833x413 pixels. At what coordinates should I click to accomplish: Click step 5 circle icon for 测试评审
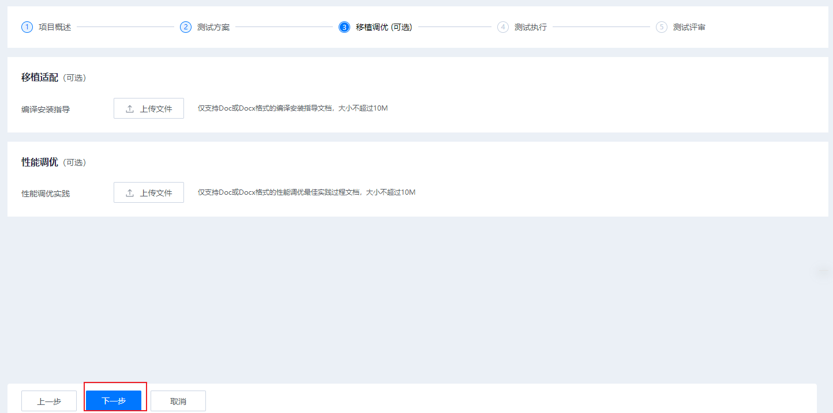(x=662, y=27)
